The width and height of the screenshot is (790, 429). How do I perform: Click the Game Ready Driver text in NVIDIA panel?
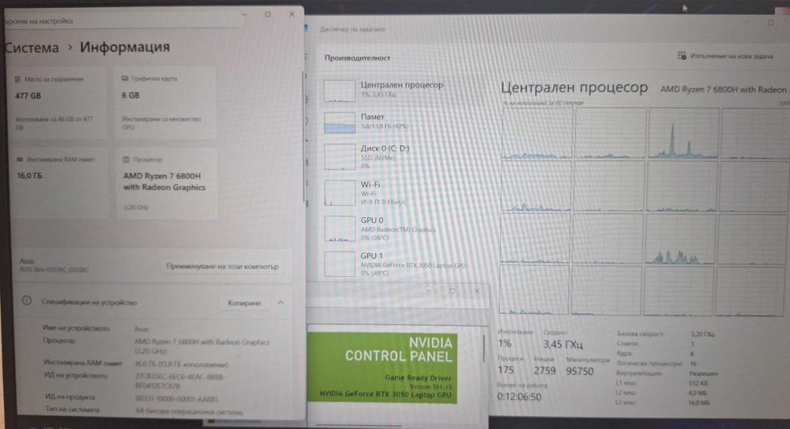[x=418, y=377]
